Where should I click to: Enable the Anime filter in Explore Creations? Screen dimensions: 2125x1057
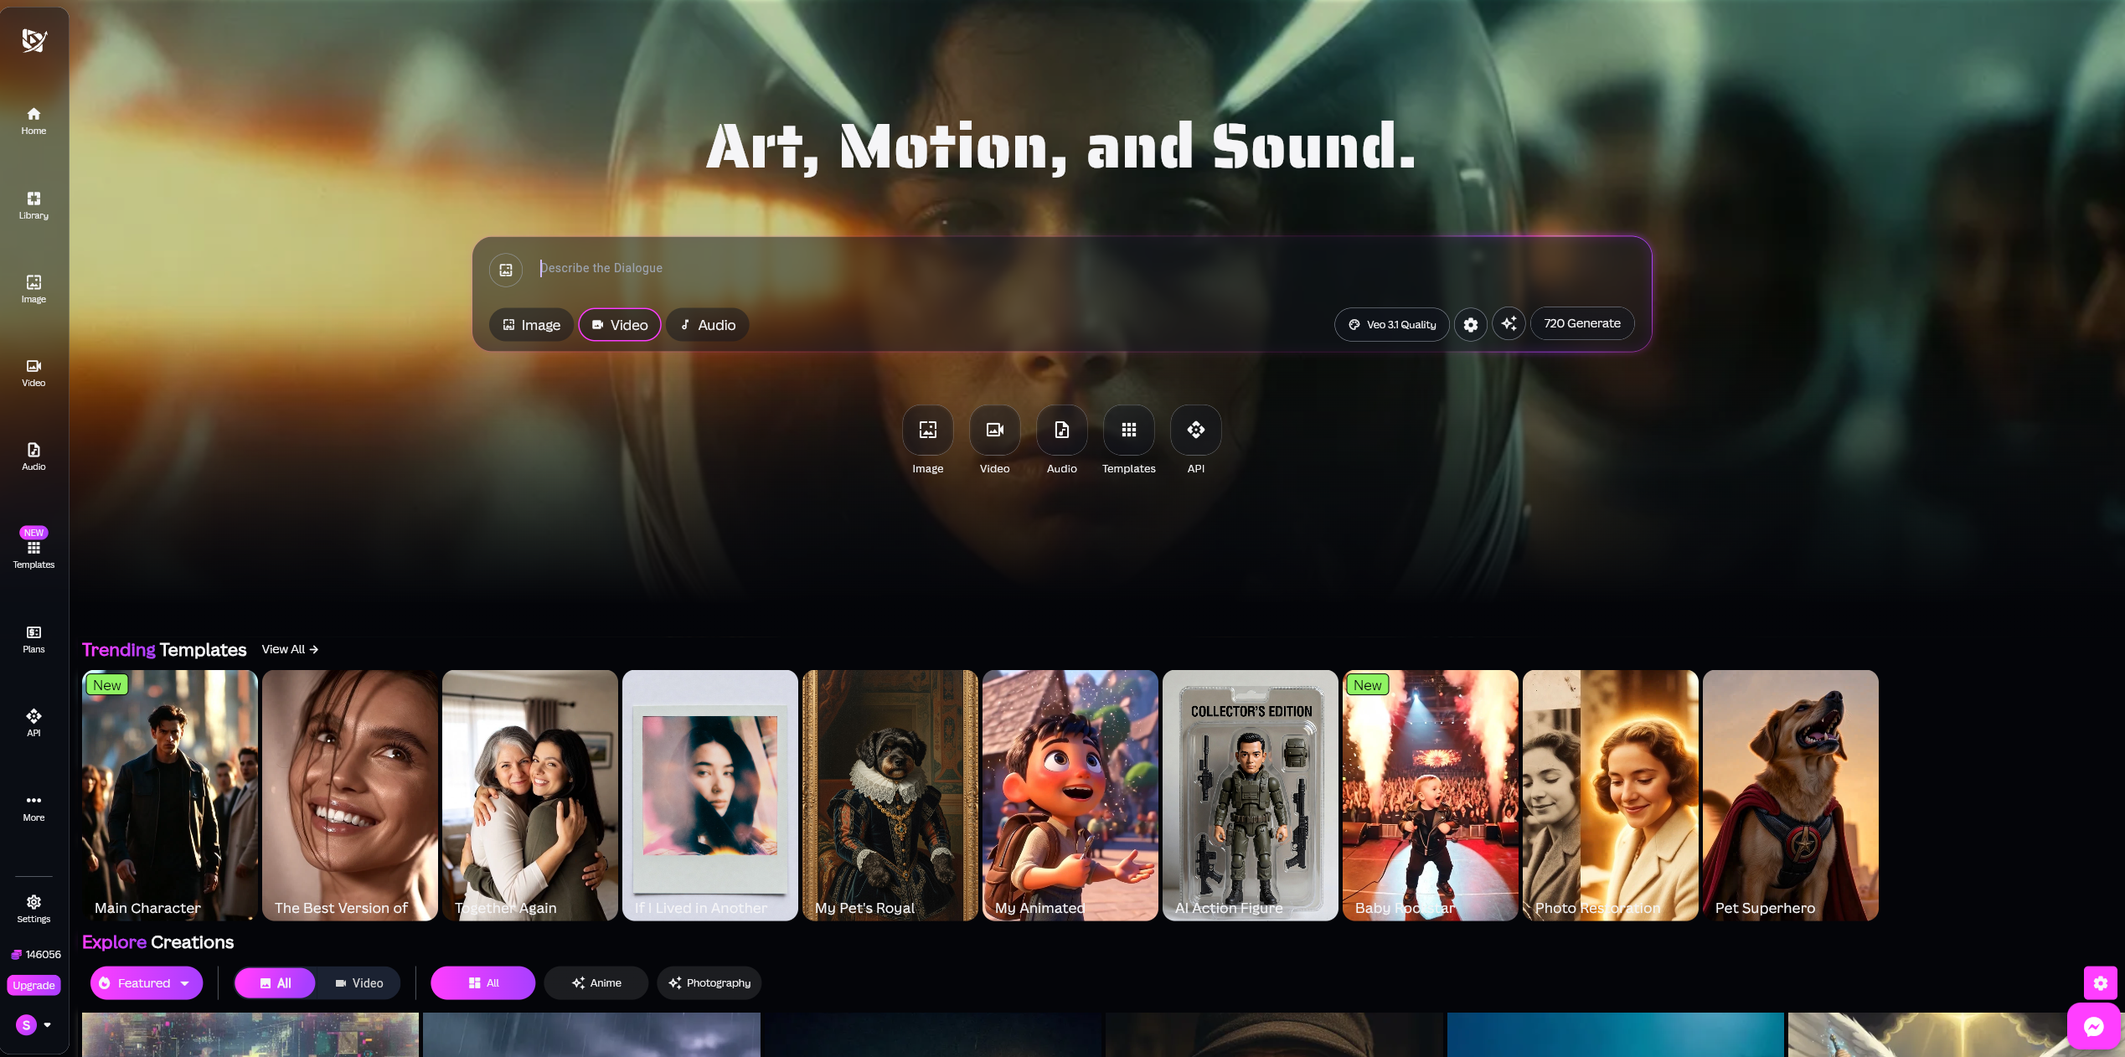[596, 982]
